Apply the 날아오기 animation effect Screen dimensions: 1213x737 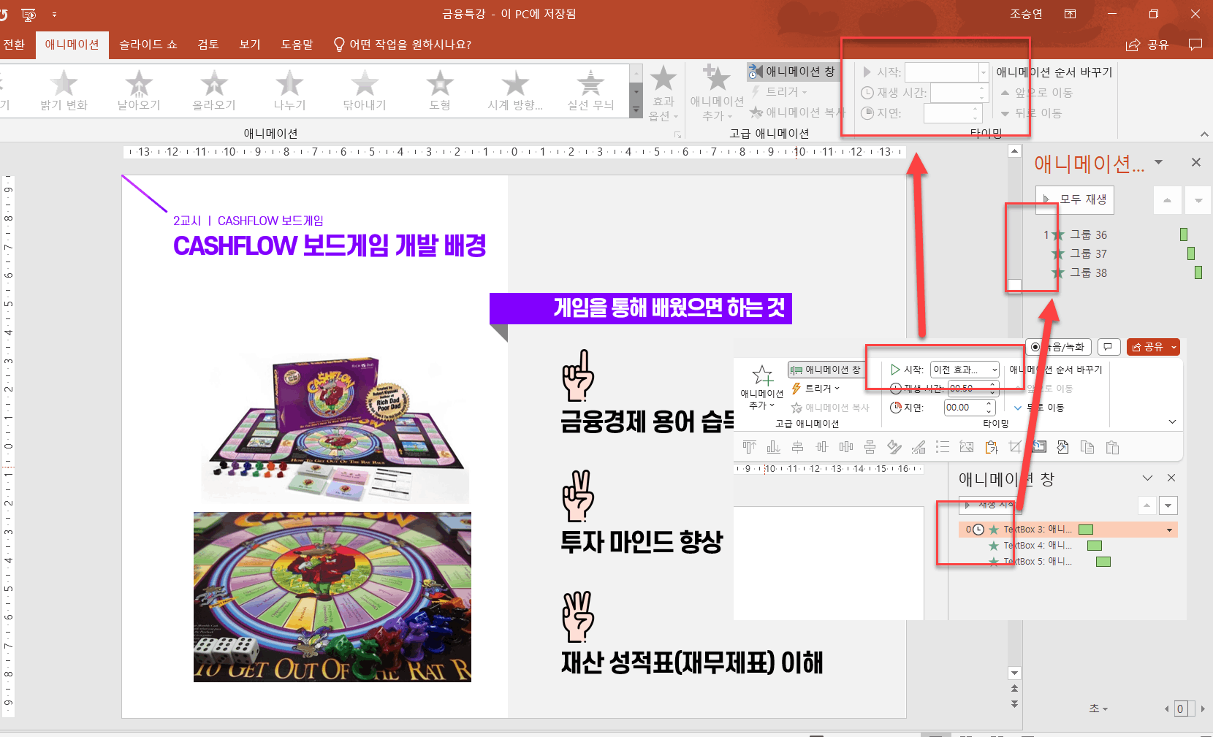point(139,90)
